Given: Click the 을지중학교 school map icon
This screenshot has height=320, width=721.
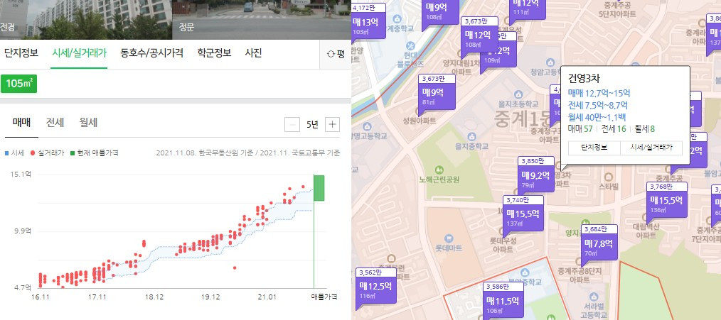Looking at the screenshot, I should click(471, 136).
